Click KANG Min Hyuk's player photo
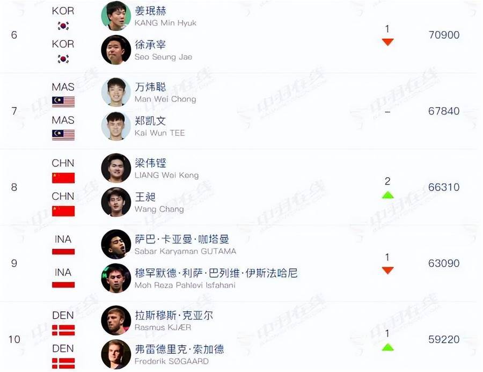Screen dimensions: 483x372 pyautogui.click(x=116, y=16)
